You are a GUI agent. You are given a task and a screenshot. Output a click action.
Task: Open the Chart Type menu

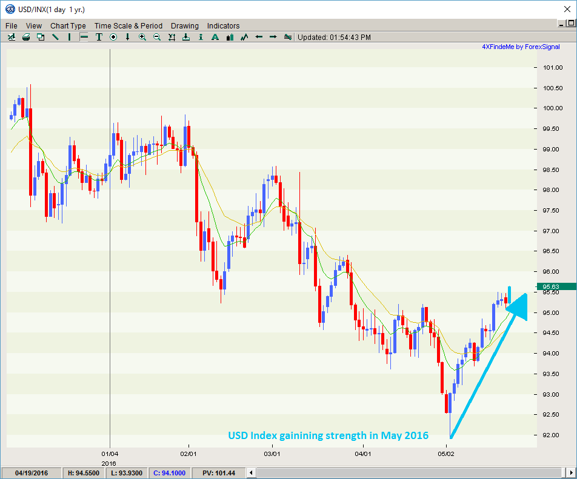pos(68,25)
